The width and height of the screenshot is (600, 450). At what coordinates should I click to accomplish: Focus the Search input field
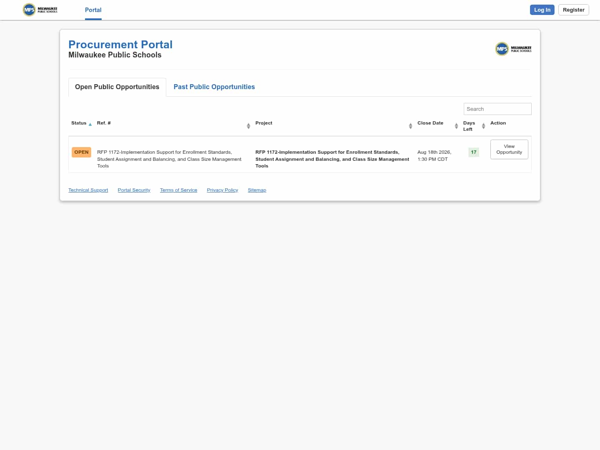(x=497, y=109)
